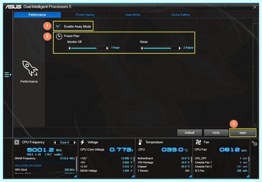This screenshot has width=262, height=182.
Task: Close the Dual Intelligent Processors window
Action: [255, 7]
